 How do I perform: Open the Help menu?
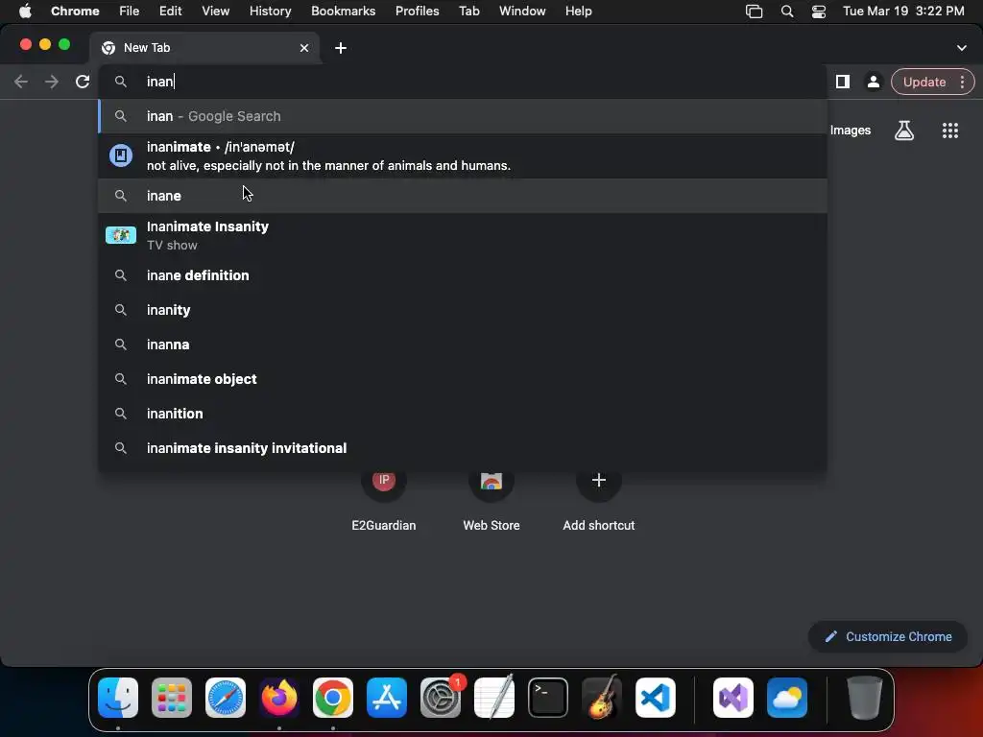click(x=578, y=11)
